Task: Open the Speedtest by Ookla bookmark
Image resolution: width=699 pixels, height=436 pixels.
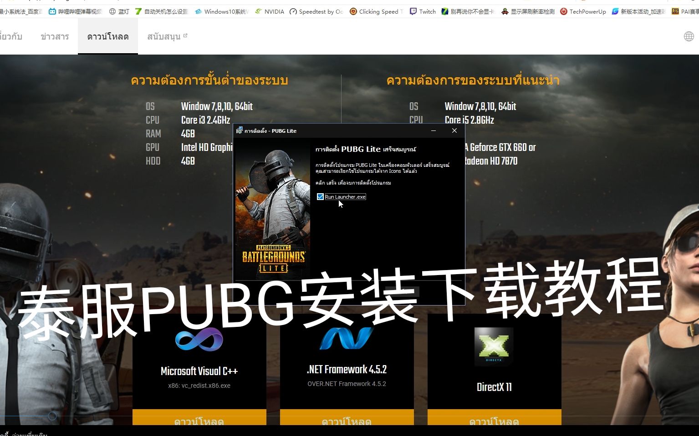Action: (316, 11)
